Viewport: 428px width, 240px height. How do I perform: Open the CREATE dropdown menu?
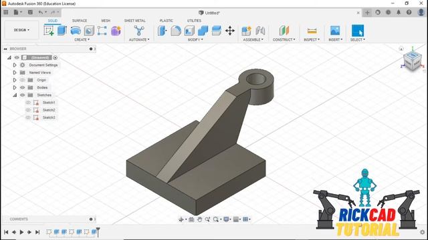coord(82,40)
